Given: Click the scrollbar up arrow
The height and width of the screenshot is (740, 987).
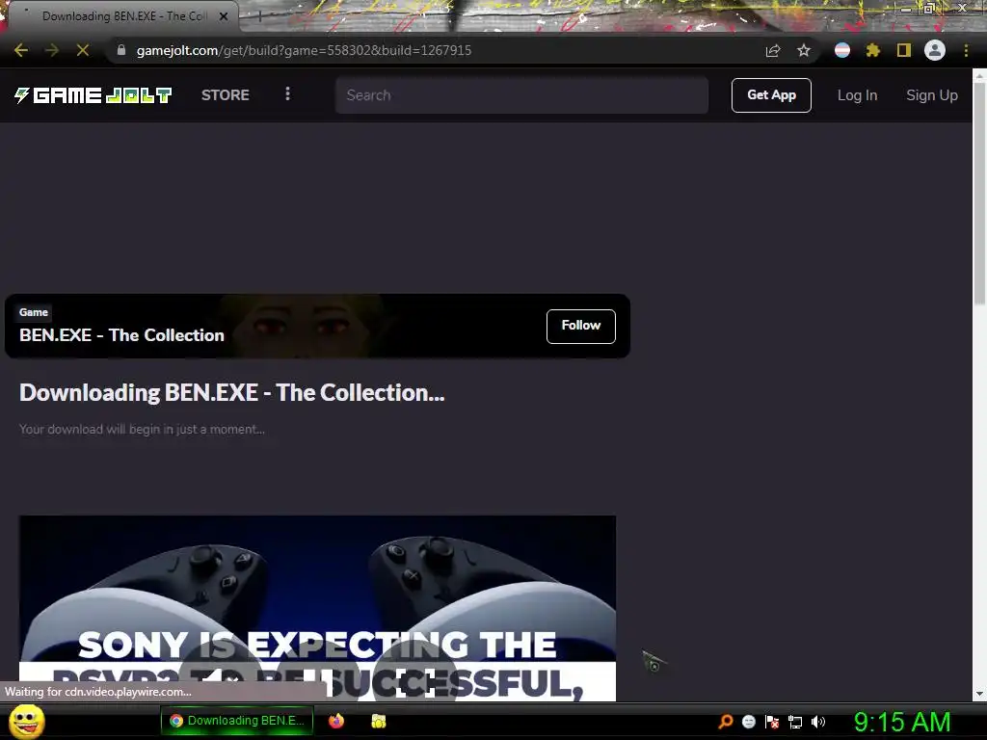Looking at the screenshot, I should 979,75.
